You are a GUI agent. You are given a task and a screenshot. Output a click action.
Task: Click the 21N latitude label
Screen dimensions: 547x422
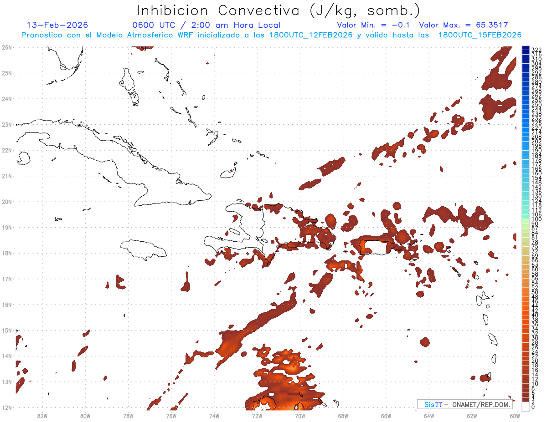point(6,176)
